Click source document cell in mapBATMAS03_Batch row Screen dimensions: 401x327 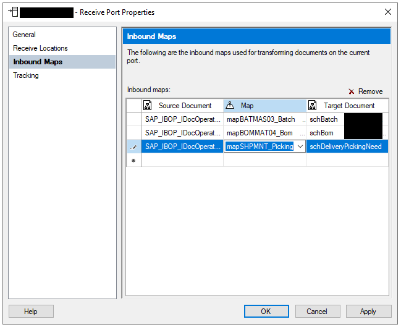click(x=182, y=119)
